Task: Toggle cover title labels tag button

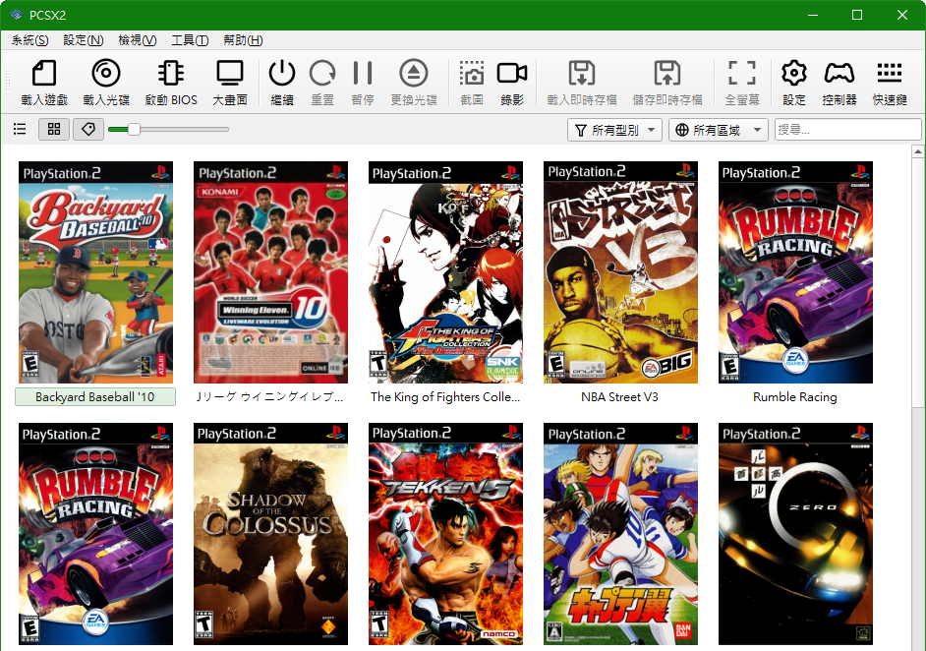Action: [x=88, y=129]
